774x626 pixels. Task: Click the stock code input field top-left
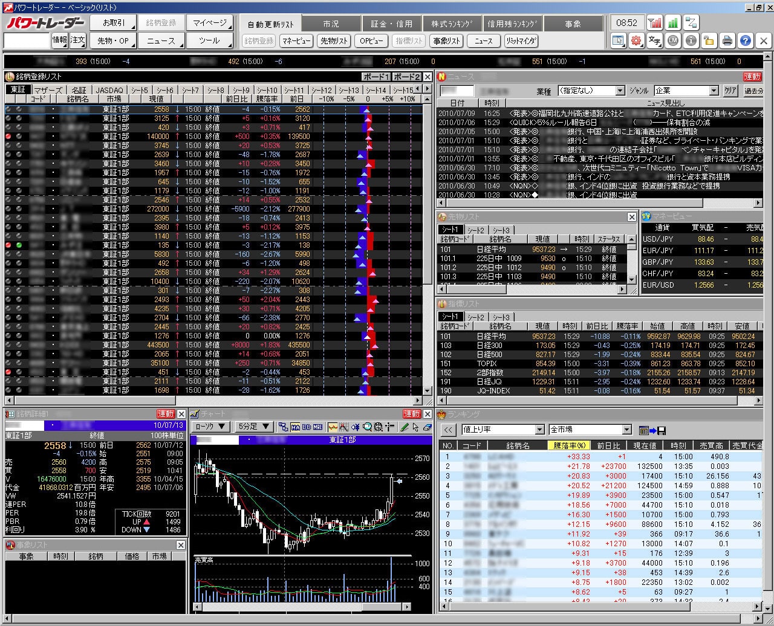(x=27, y=41)
